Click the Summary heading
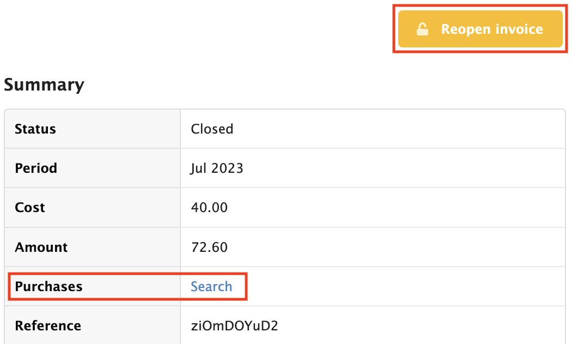 44,85
